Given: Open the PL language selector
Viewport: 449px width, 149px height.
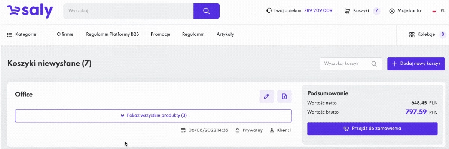Looking at the screenshot, I should tap(439, 11).
